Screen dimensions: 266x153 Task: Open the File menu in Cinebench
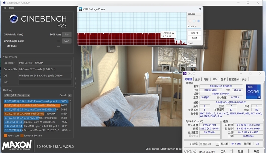click(x=4, y=8)
